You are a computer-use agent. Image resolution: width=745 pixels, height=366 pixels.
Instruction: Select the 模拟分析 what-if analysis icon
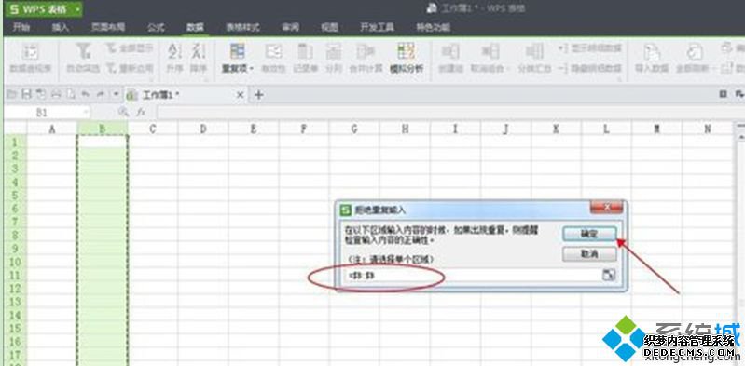pyautogui.click(x=407, y=58)
